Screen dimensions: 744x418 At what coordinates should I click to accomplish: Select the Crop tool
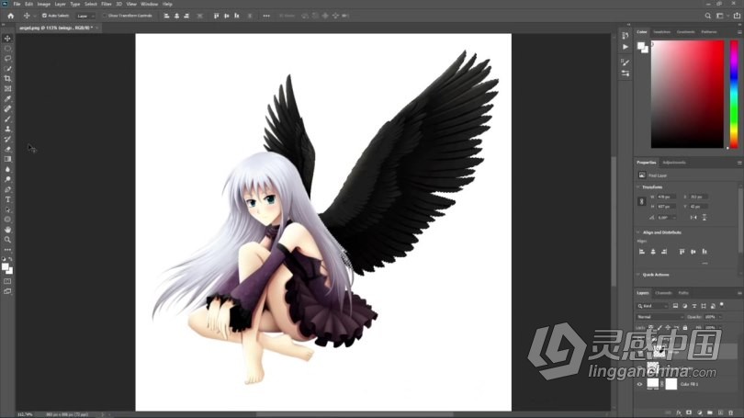pos(7,79)
